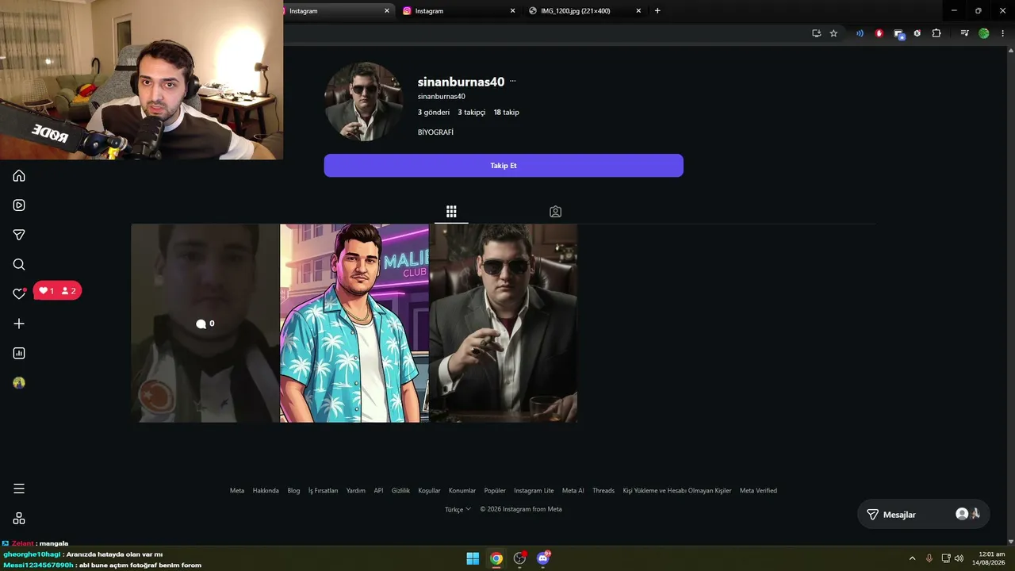Open the Meta apps grid icon
This screenshot has width=1015, height=571.
(19, 518)
